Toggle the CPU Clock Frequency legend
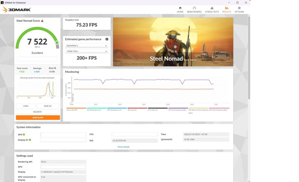 178,109
